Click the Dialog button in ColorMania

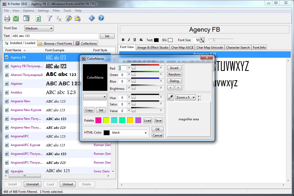point(174,81)
